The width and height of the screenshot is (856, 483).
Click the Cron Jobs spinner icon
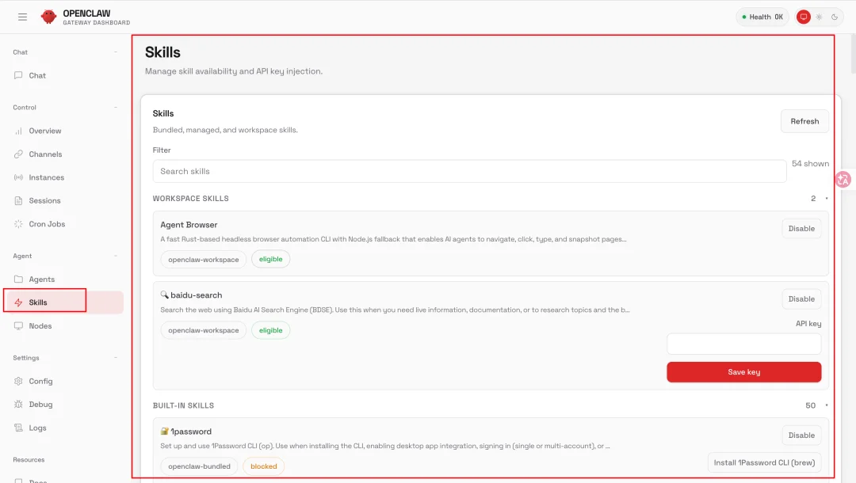(x=18, y=224)
